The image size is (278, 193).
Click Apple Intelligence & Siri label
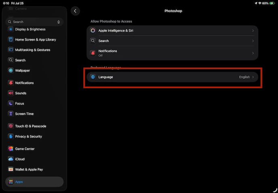click(116, 30)
